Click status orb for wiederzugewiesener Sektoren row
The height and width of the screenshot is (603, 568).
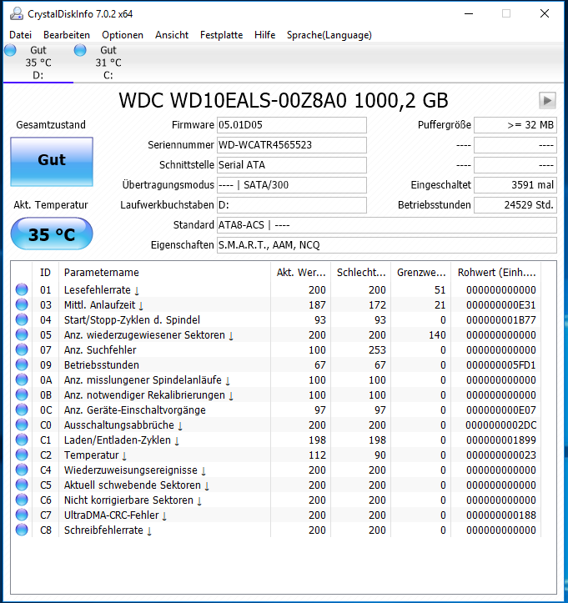pos(22,334)
